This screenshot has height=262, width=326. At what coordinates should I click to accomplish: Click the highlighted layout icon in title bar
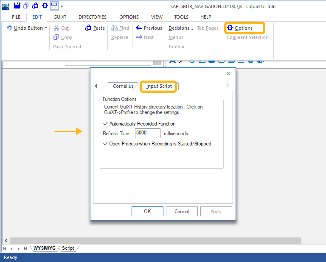point(54,6)
